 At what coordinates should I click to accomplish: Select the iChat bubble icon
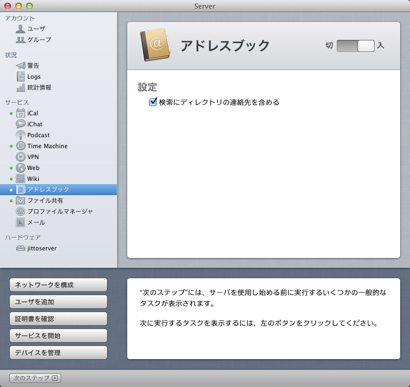point(20,124)
